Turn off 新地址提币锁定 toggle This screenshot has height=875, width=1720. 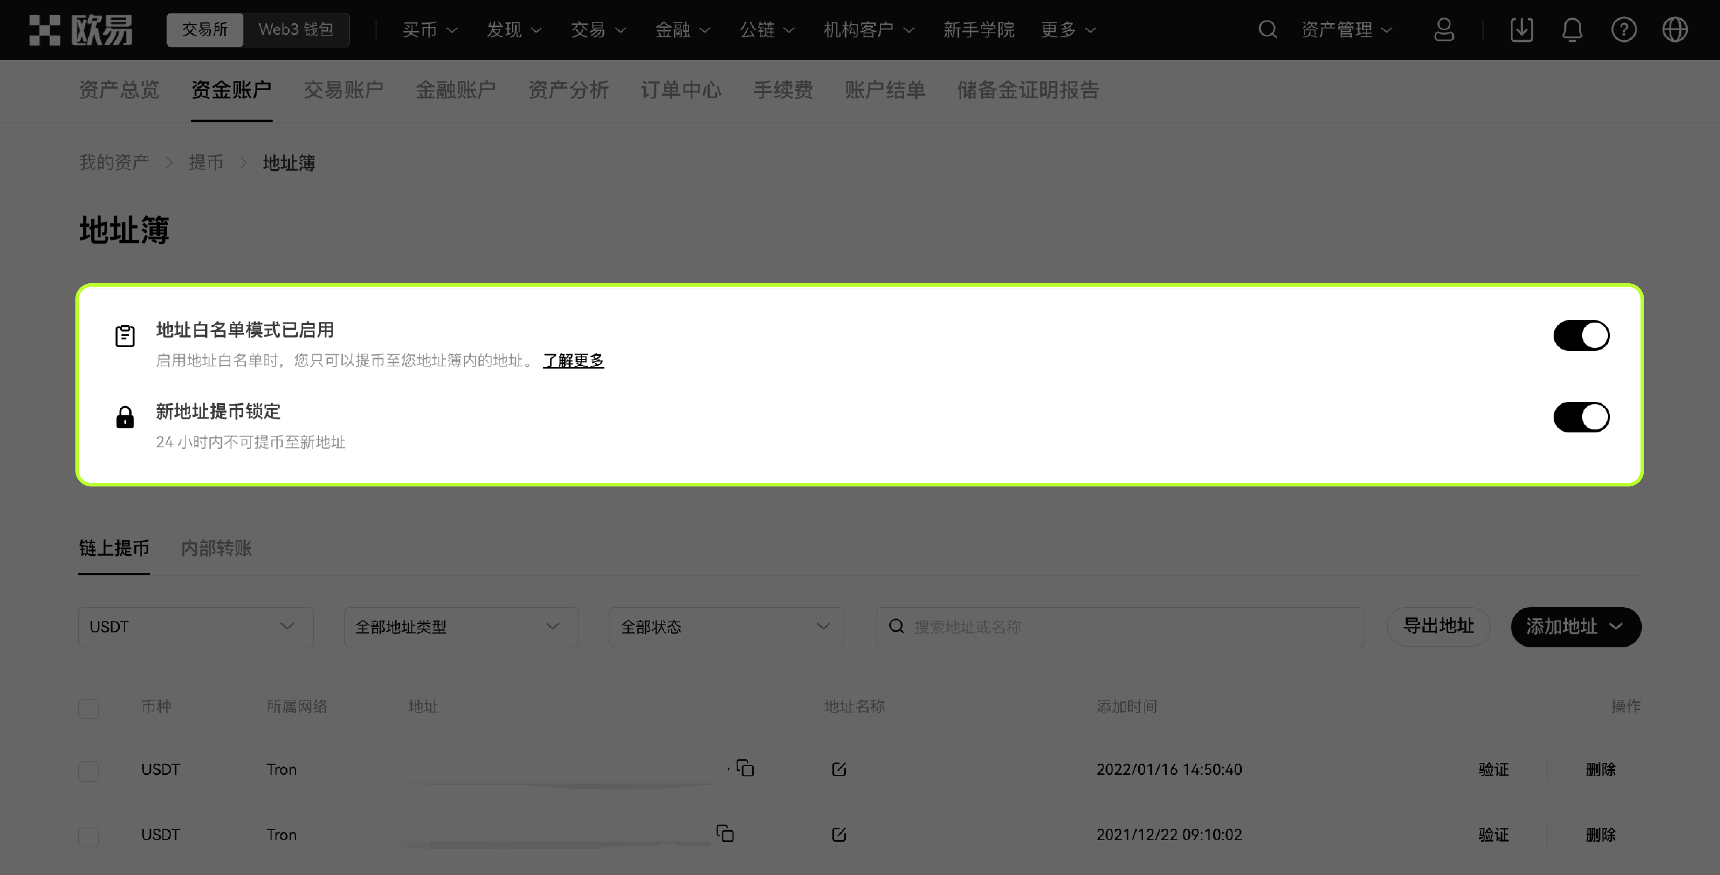(x=1581, y=416)
